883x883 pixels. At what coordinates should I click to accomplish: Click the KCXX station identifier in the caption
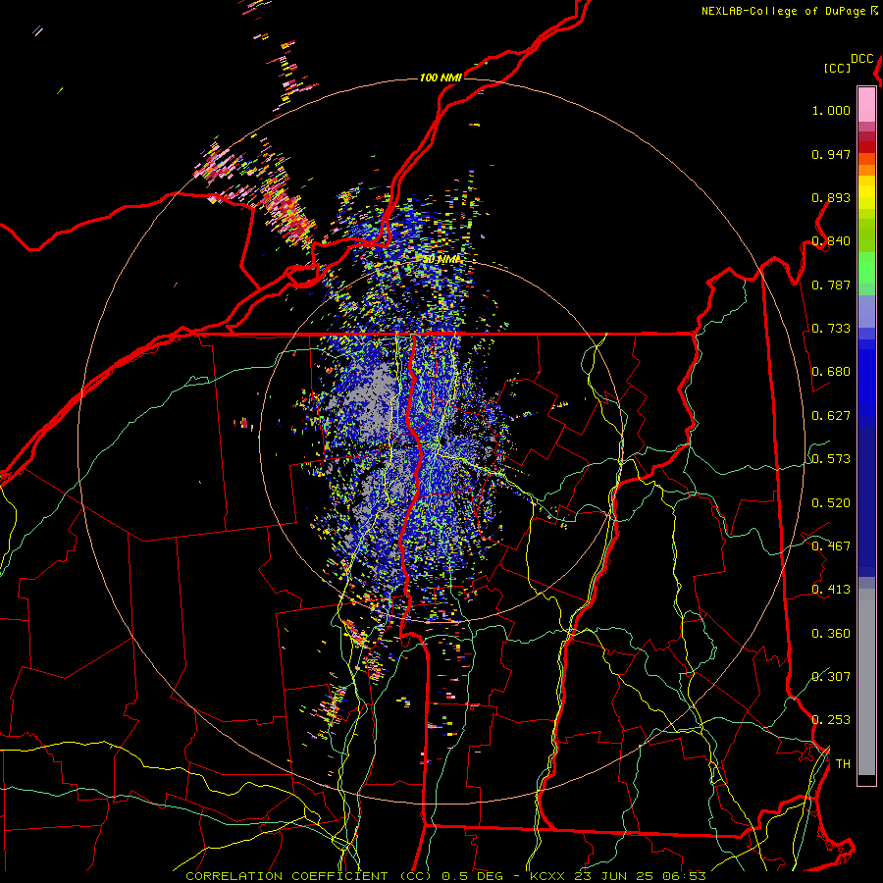pos(546,876)
